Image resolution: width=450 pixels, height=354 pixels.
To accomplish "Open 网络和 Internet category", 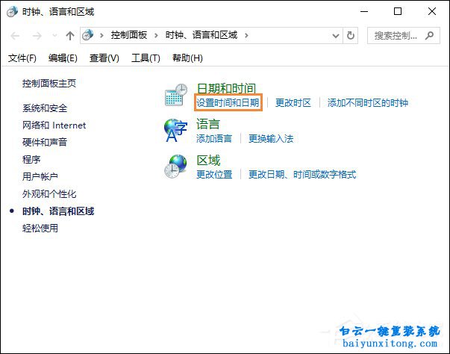I will point(54,125).
